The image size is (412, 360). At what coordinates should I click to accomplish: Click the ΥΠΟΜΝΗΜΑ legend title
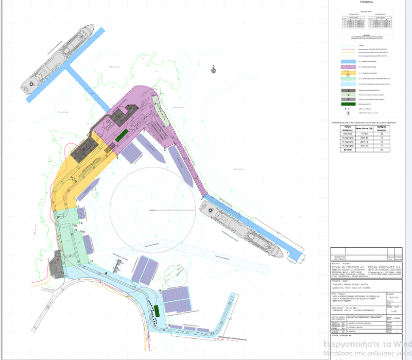coord(367,2)
